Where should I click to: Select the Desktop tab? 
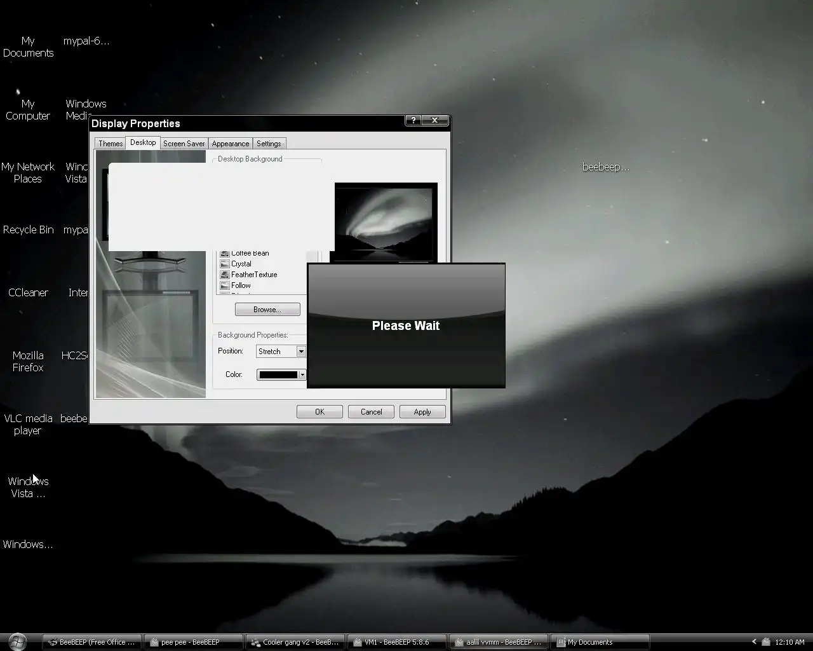[x=143, y=142]
